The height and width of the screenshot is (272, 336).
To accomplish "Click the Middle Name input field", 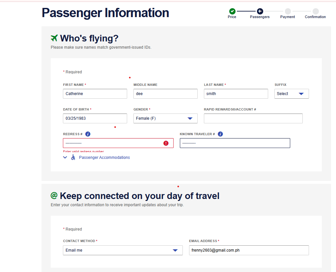I will [165, 94].
